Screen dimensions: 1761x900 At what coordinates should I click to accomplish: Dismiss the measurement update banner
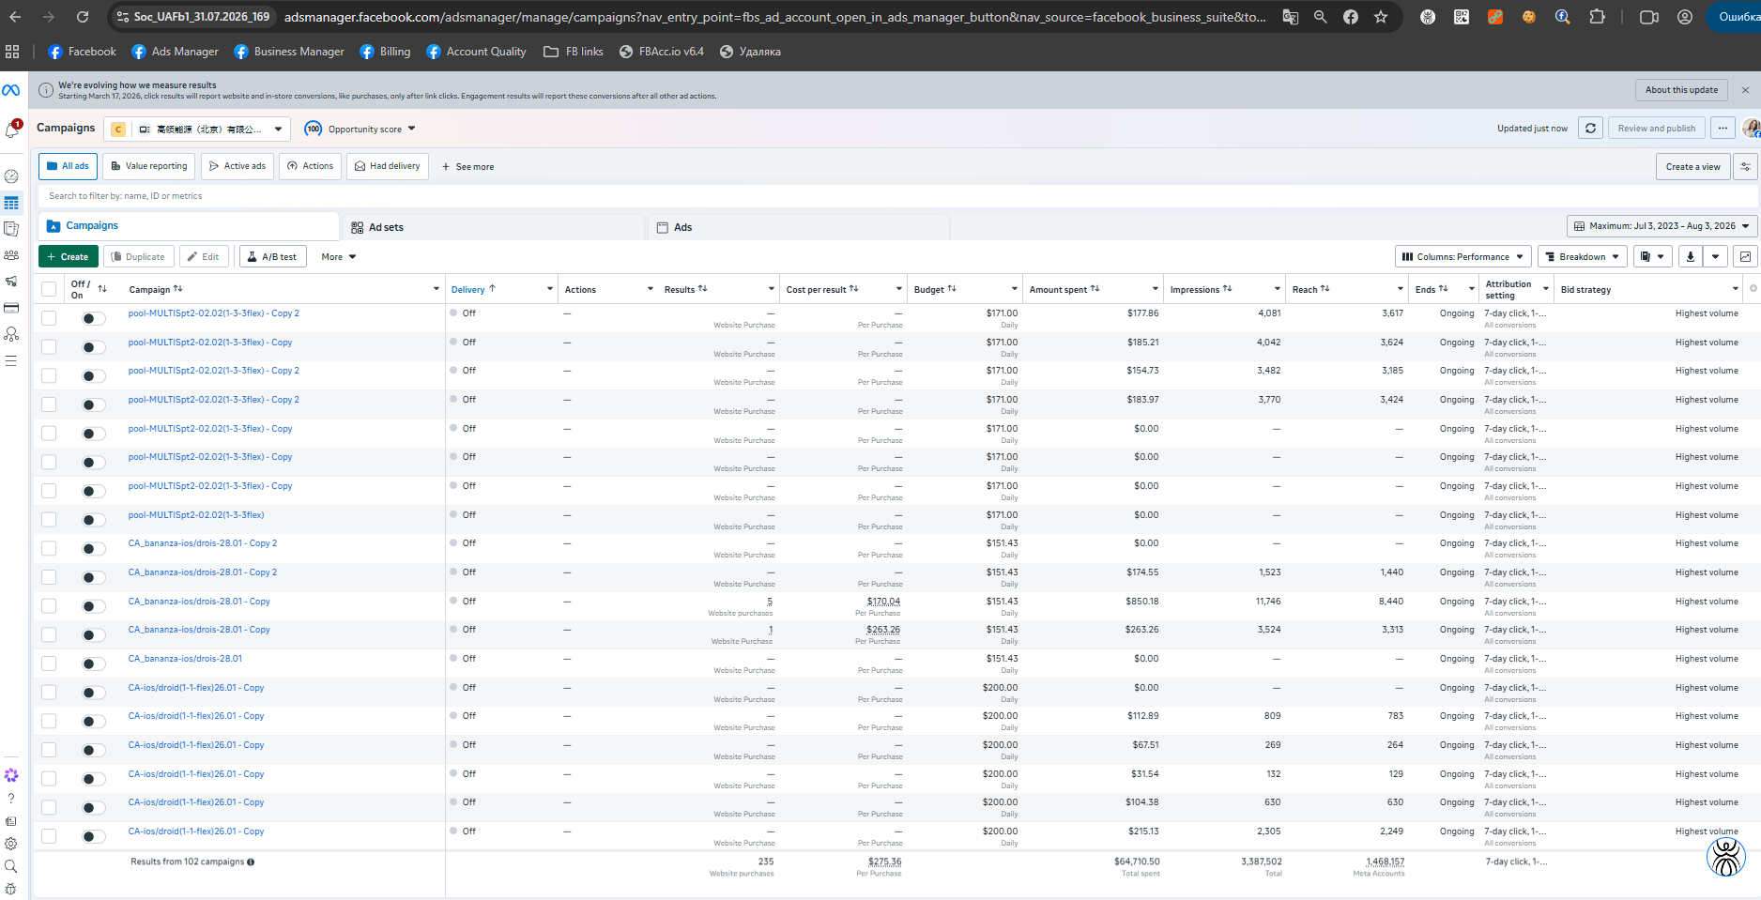1745,90
